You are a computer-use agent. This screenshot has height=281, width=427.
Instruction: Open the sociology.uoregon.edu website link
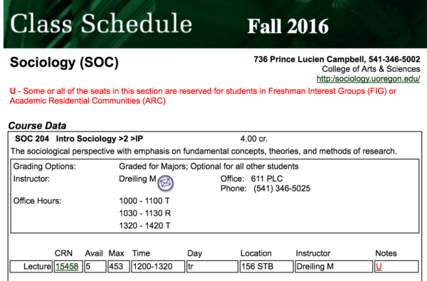pyautogui.click(x=368, y=79)
